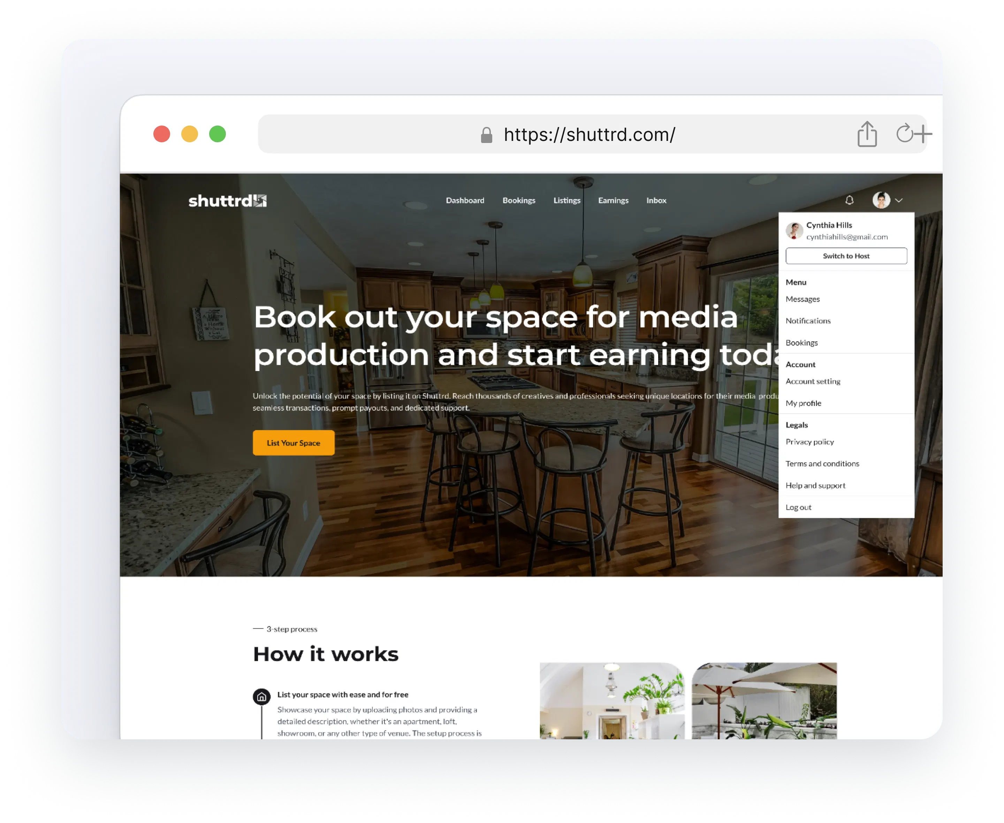Screen dimensions: 1004x823
Task: Open the Privacy policy link
Action: click(810, 442)
